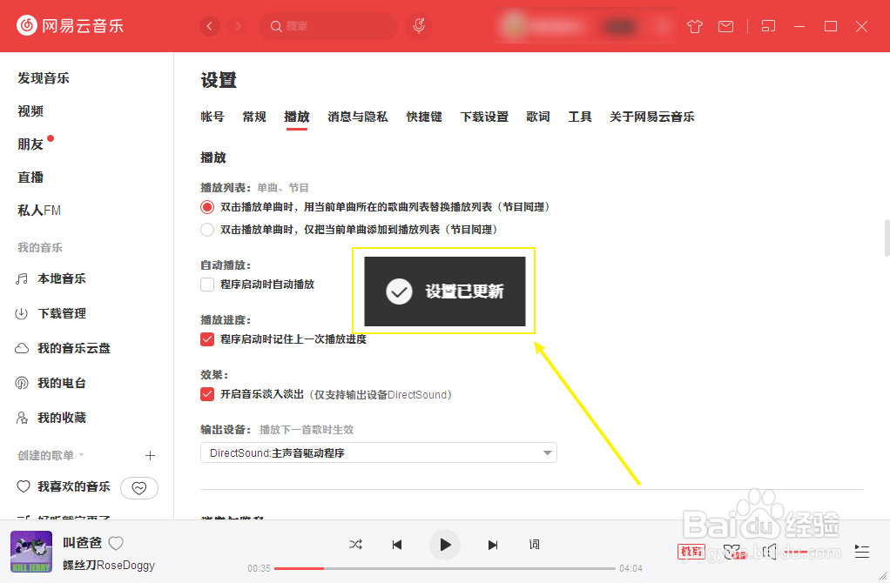Start heartbeat mode button beside 我喜欢的音乐
Viewport: 890px width, 583px height.
[x=139, y=488]
